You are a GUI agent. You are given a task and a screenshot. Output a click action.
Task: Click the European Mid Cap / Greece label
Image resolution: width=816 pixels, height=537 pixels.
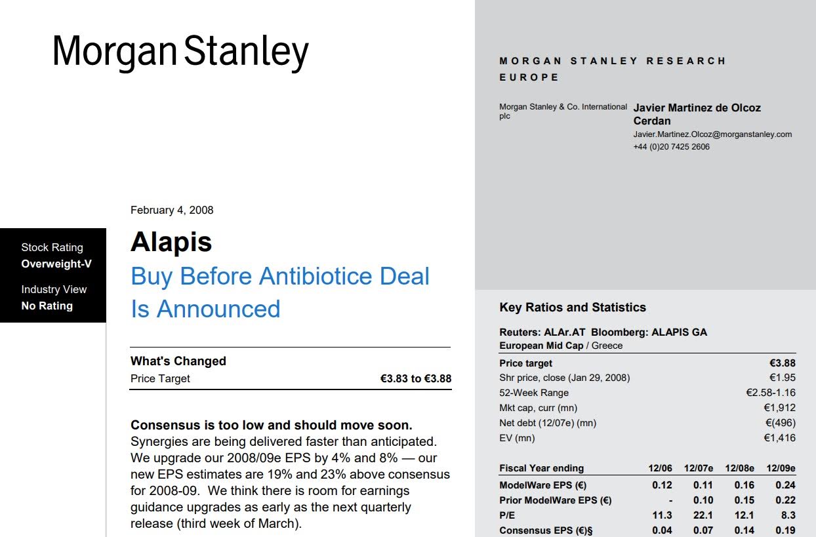pos(561,346)
